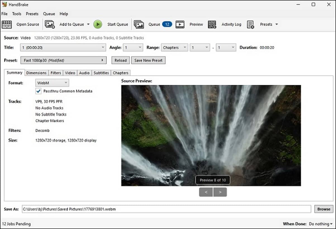The width and height of the screenshot is (336, 229).
Task: Open the When Done dropdown
Action: tap(321, 224)
